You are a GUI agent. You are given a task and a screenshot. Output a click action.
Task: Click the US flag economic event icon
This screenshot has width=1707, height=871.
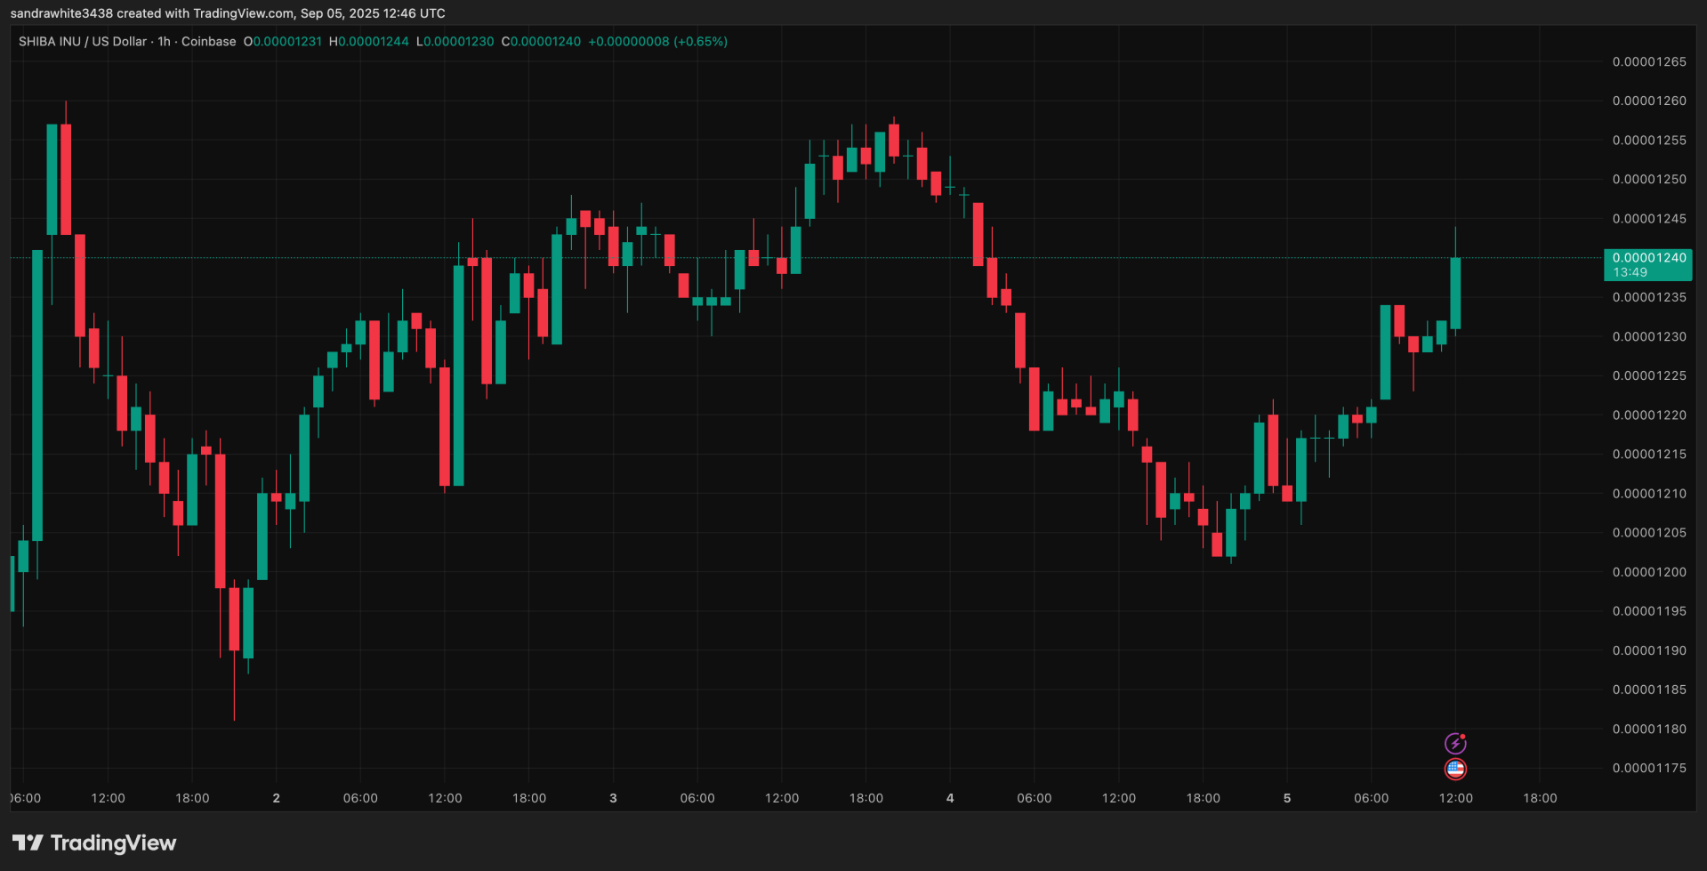point(1455,769)
